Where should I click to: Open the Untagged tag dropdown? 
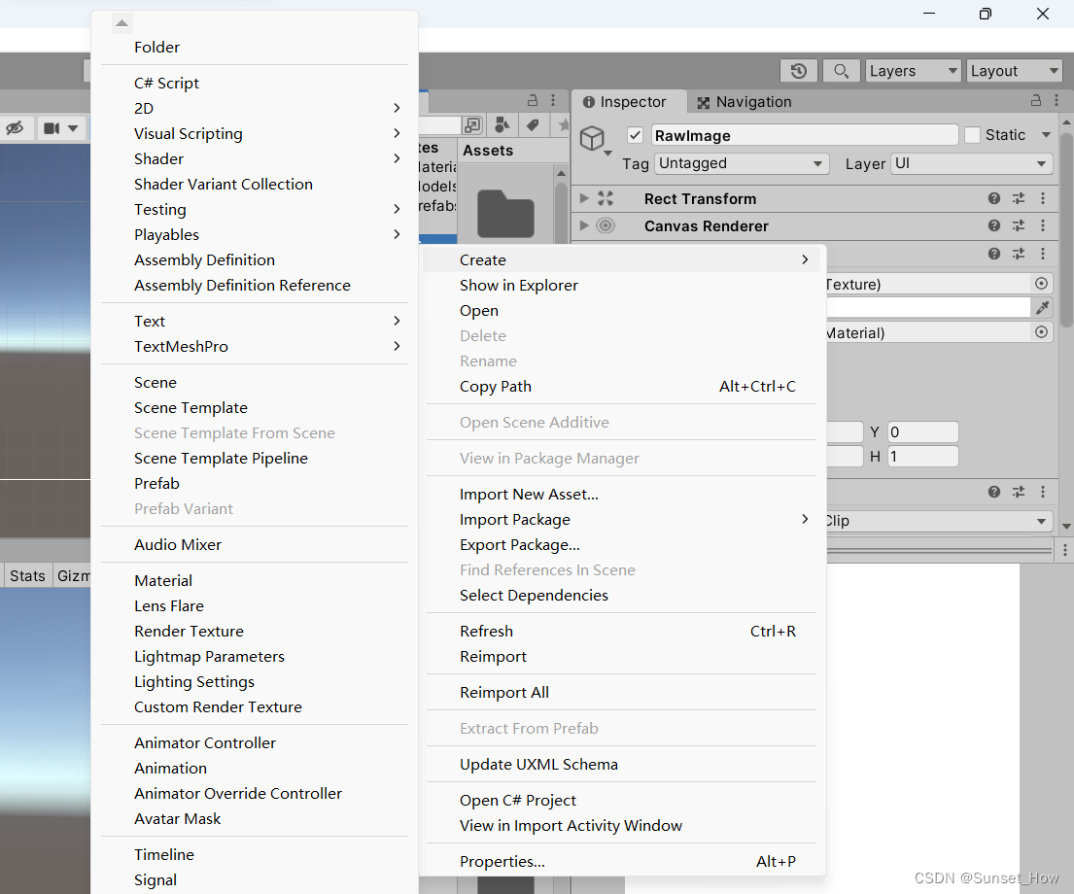(742, 163)
